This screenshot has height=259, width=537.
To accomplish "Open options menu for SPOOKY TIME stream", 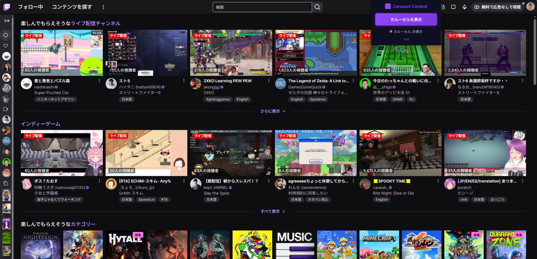I will (x=438, y=181).
